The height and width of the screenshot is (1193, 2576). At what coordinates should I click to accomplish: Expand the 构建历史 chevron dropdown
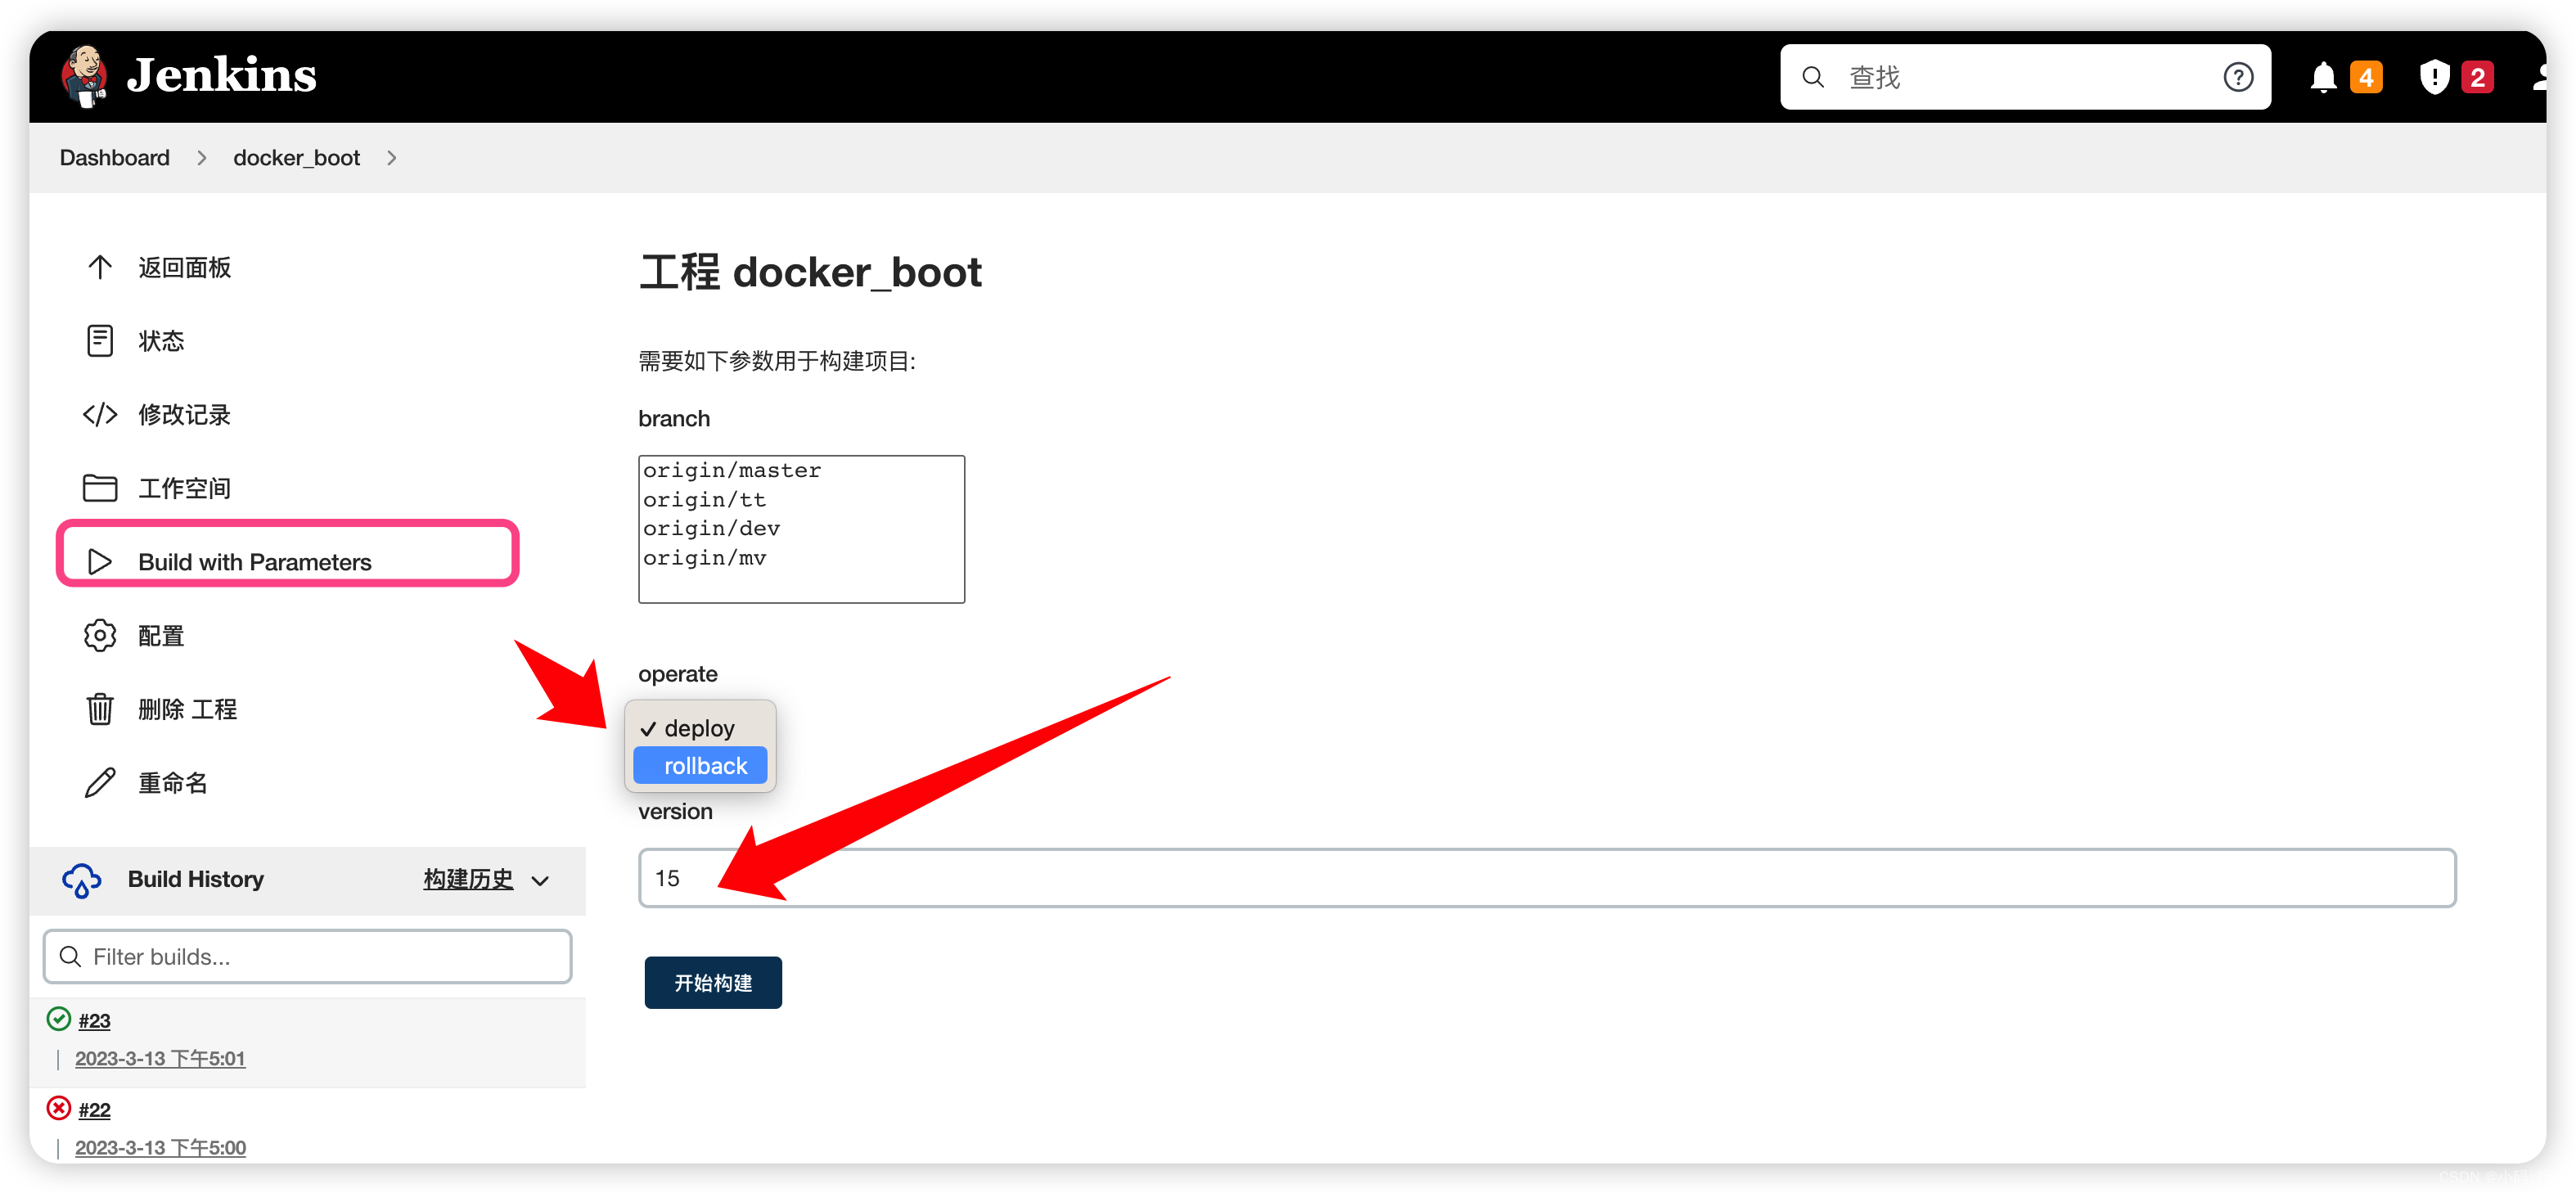tap(540, 881)
